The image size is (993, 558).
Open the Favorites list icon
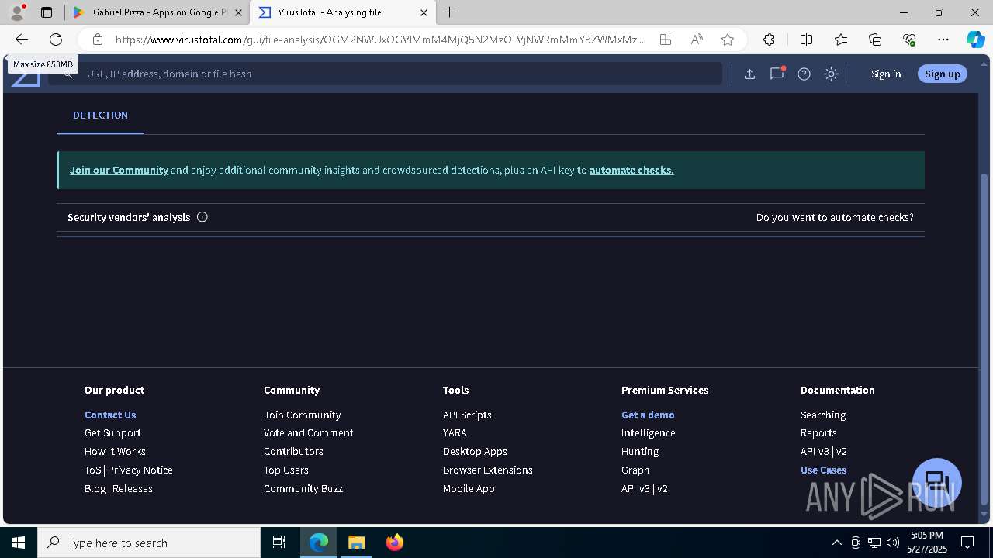[841, 40]
